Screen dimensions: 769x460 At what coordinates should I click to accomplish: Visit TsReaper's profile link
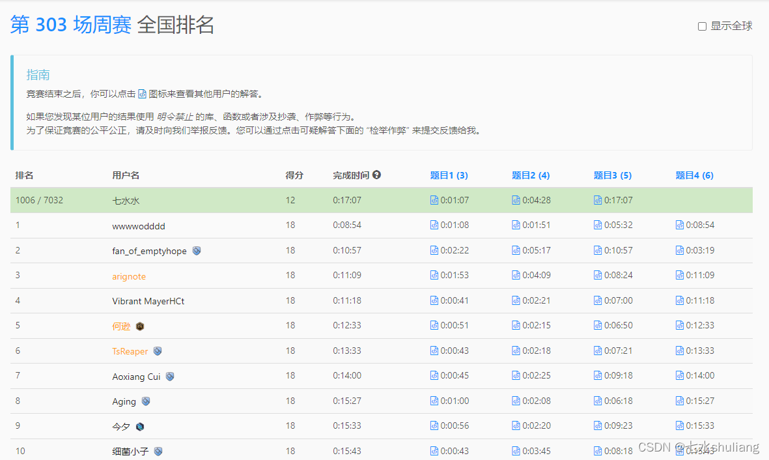pyautogui.click(x=130, y=351)
